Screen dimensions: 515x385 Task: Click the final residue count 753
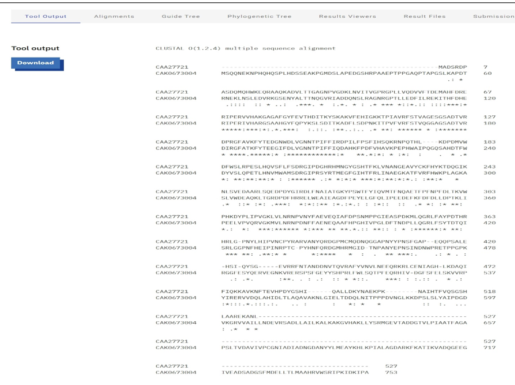click(391, 373)
